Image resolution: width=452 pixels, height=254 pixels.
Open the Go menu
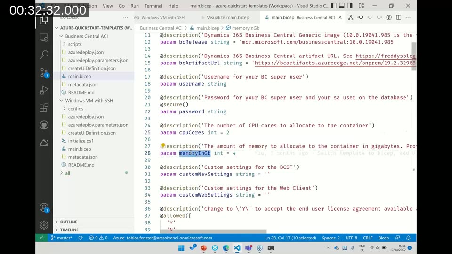(121, 6)
